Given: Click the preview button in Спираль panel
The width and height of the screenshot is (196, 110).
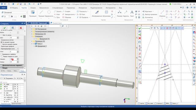Looking at the screenshot, I should (x=13, y=28).
